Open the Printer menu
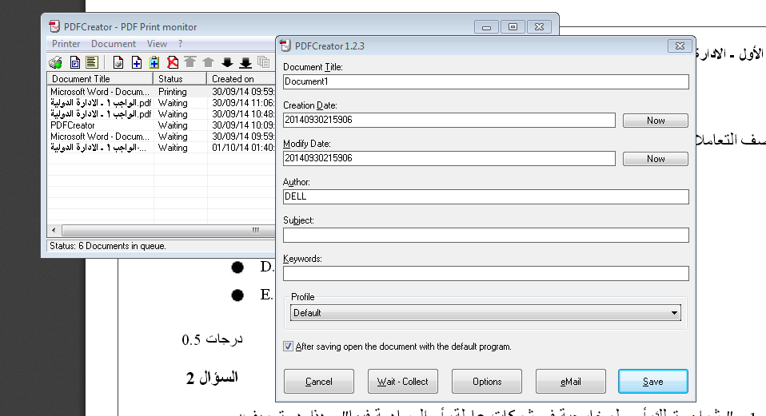The width and height of the screenshot is (766, 416). (x=66, y=44)
